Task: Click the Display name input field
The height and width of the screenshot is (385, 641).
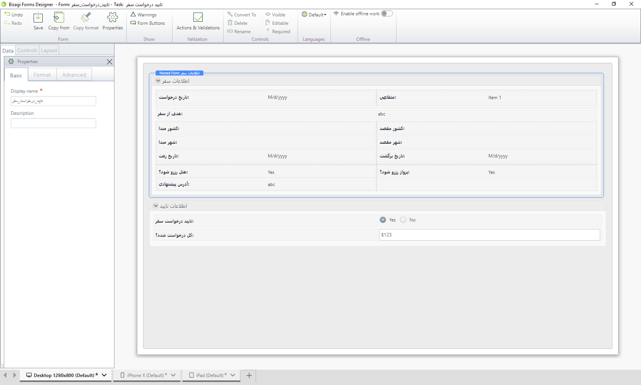Action: pos(53,101)
